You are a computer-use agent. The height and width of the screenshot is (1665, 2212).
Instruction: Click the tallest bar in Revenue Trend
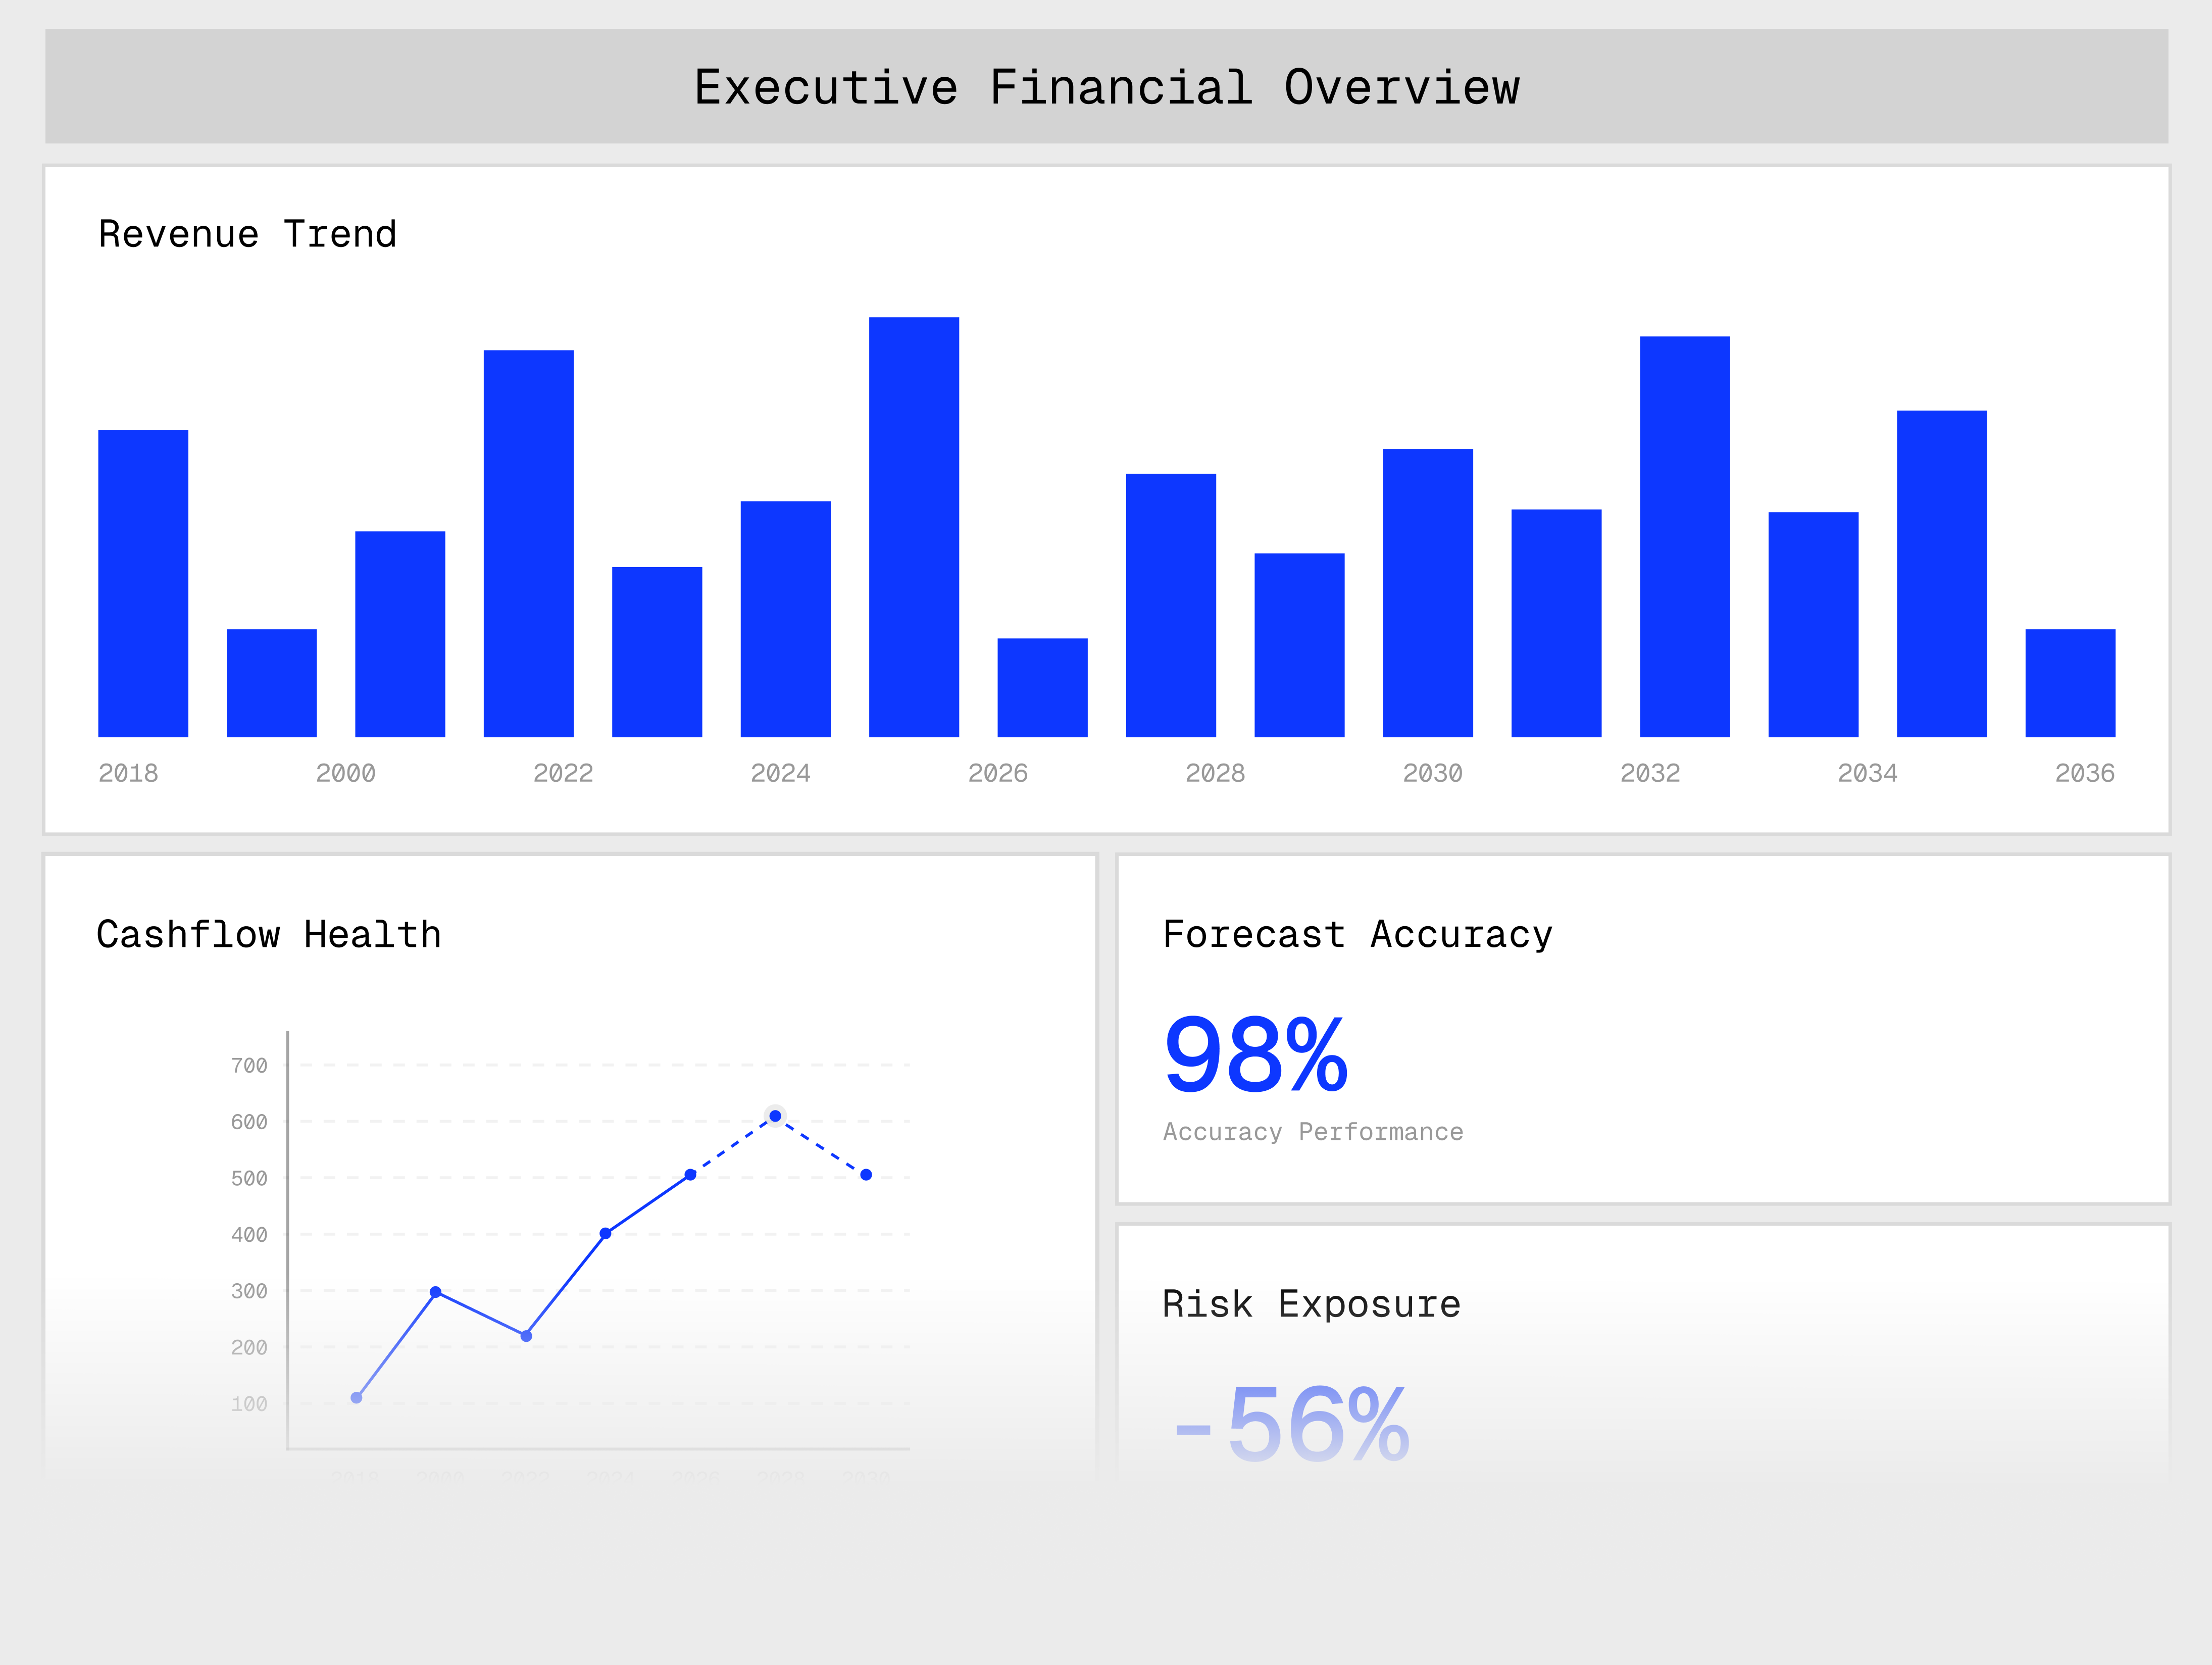point(913,527)
